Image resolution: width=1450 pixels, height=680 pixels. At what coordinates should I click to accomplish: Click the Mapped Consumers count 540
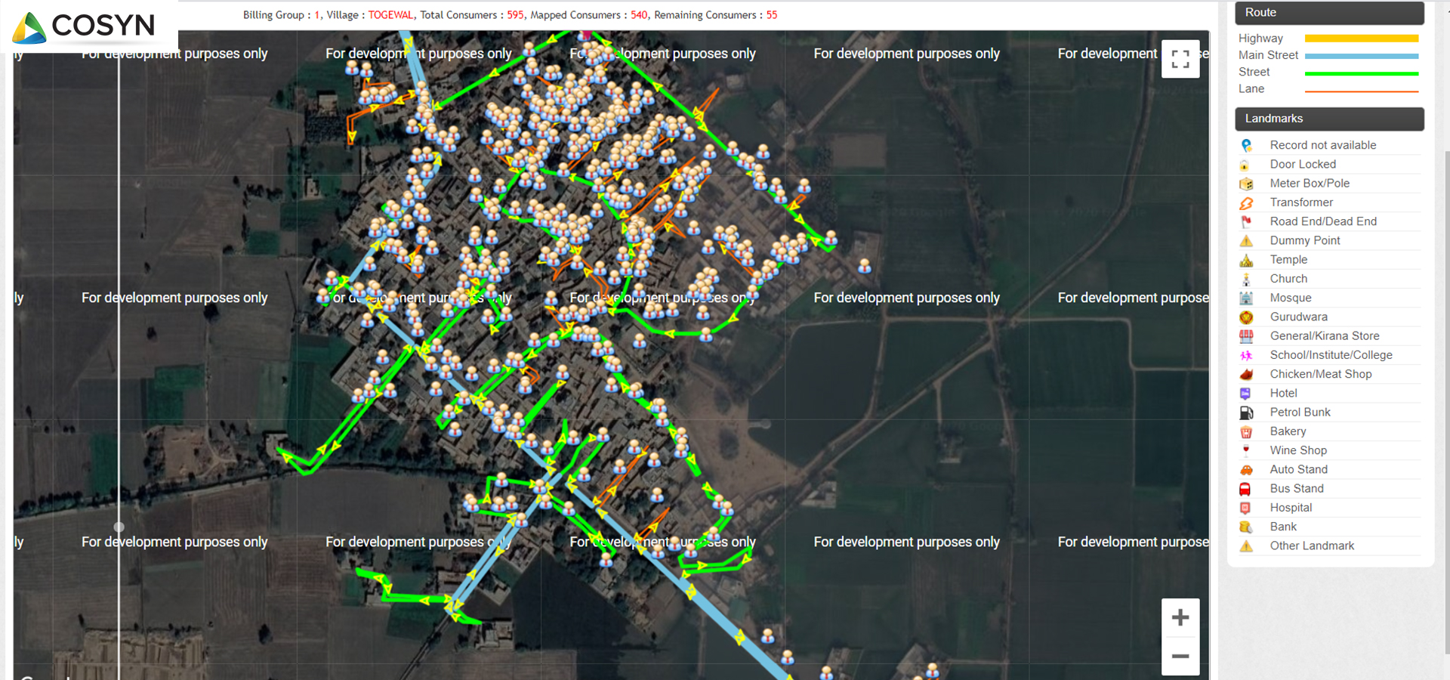coord(639,15)
